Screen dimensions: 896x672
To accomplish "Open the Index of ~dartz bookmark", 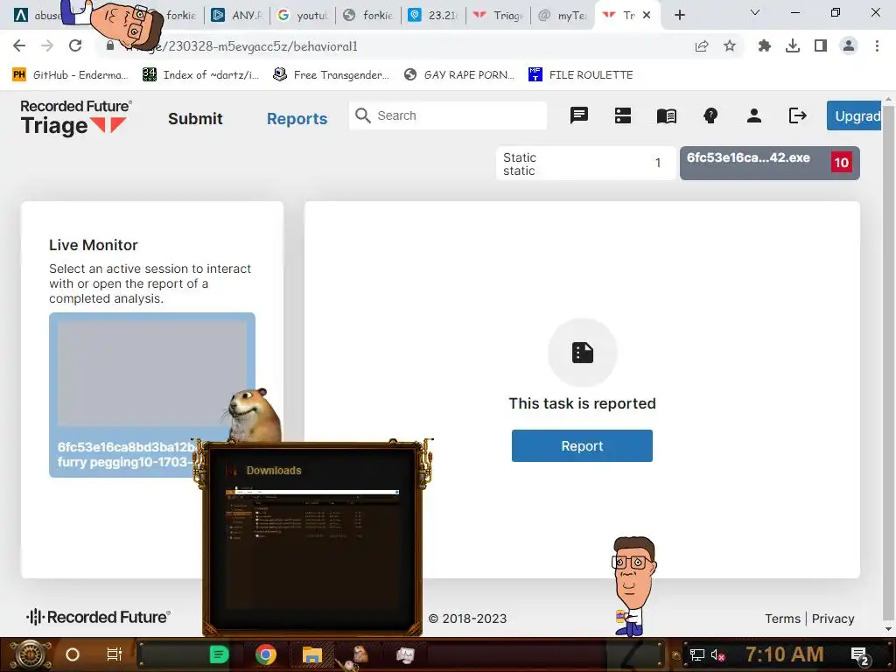I will tap(200, 75).
